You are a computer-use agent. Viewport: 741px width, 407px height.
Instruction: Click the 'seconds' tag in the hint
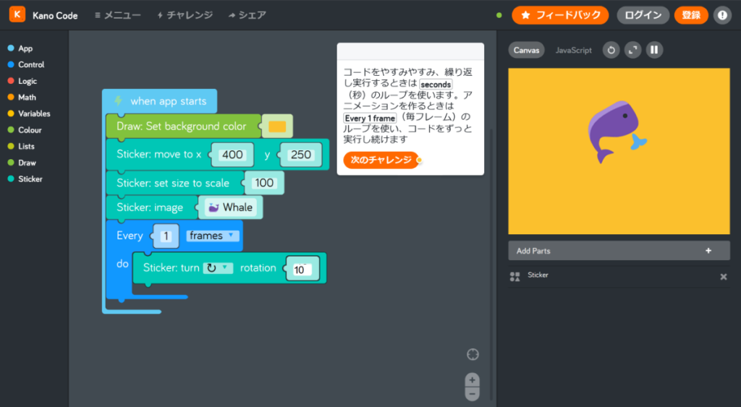(436, 85)
